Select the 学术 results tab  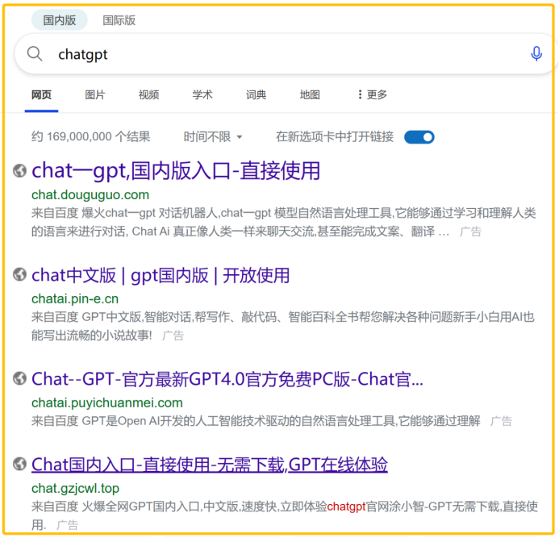pos(202,95)
